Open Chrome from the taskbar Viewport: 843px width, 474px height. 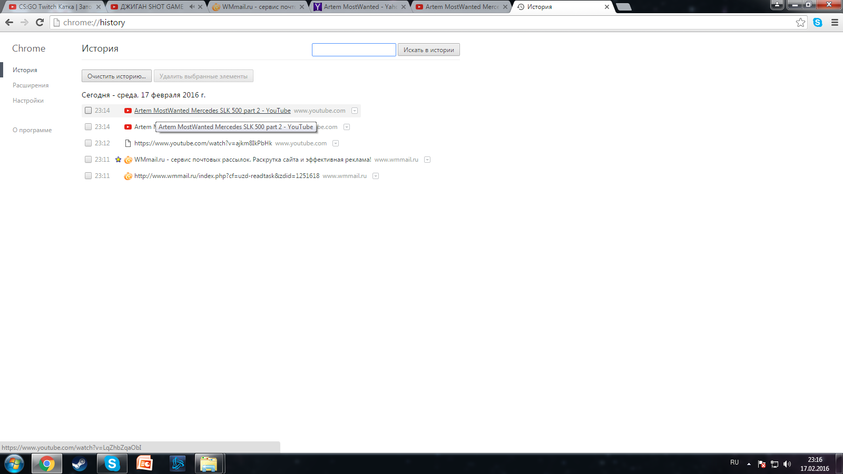[47, 464]
